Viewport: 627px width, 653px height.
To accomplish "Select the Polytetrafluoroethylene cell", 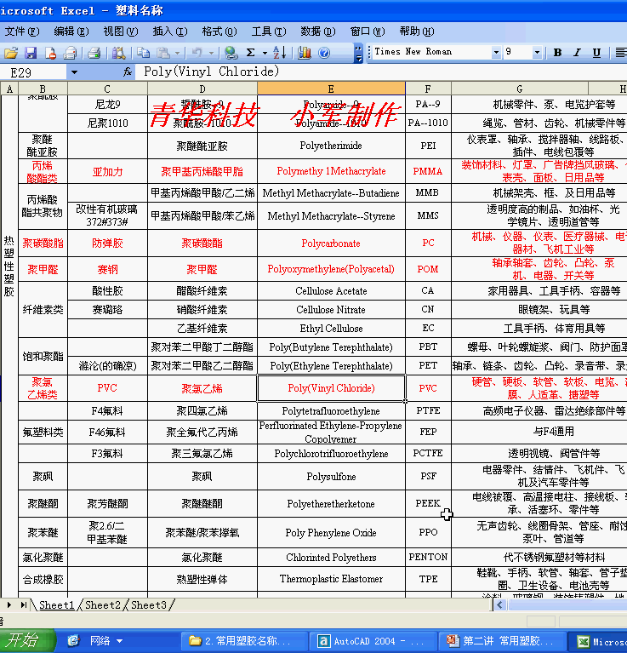I will [x=331, y=411].
